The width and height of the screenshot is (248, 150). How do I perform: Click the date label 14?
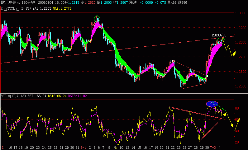pos(133,148)
